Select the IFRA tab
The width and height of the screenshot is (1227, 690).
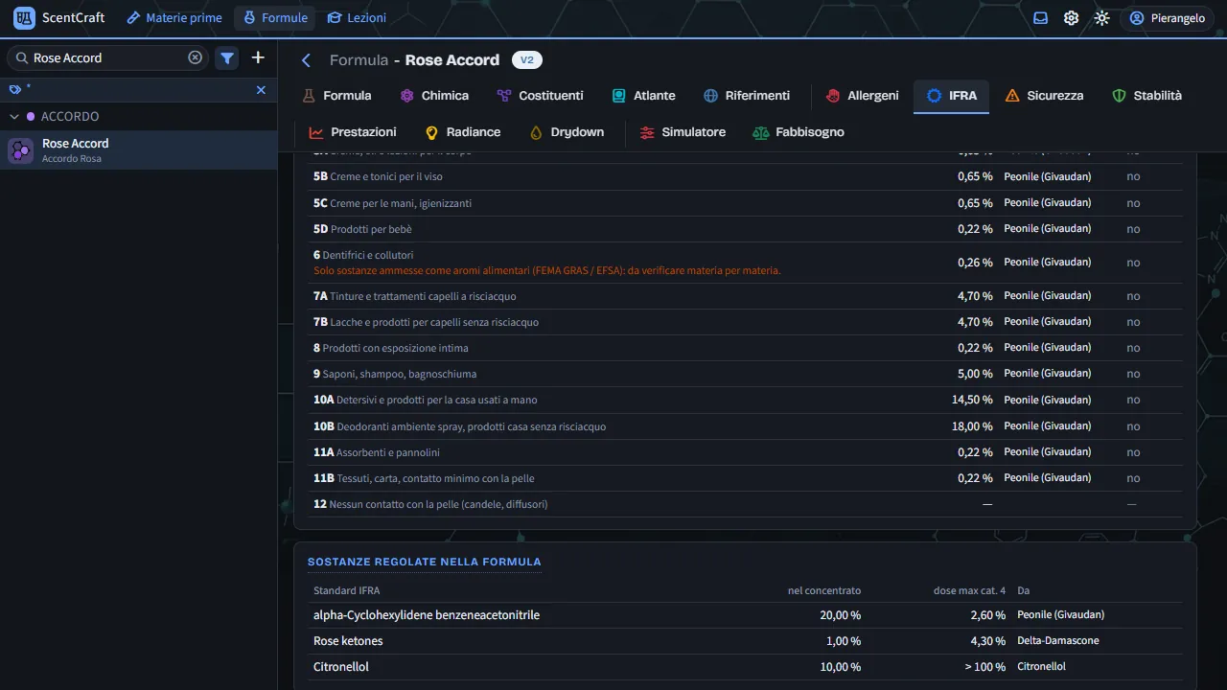click(x=951, y=96)
